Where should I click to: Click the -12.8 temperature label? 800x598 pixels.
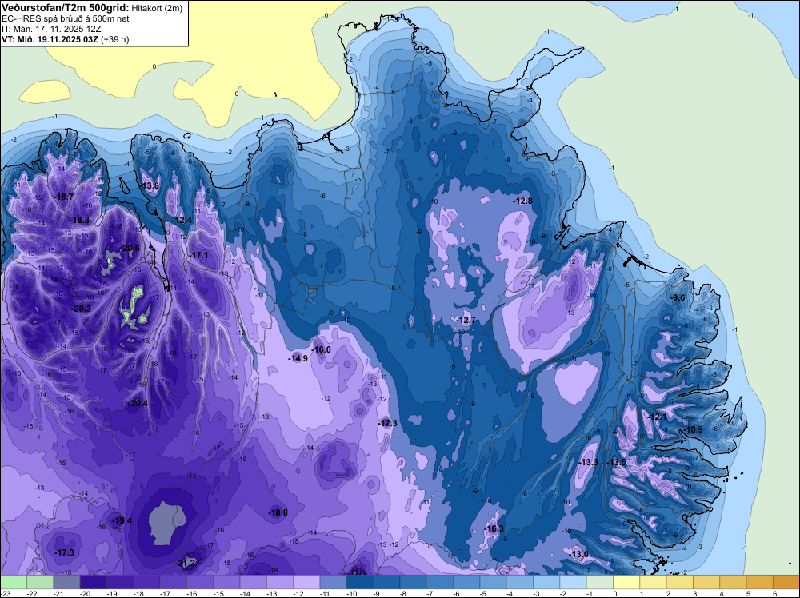(x=523, y=201)
